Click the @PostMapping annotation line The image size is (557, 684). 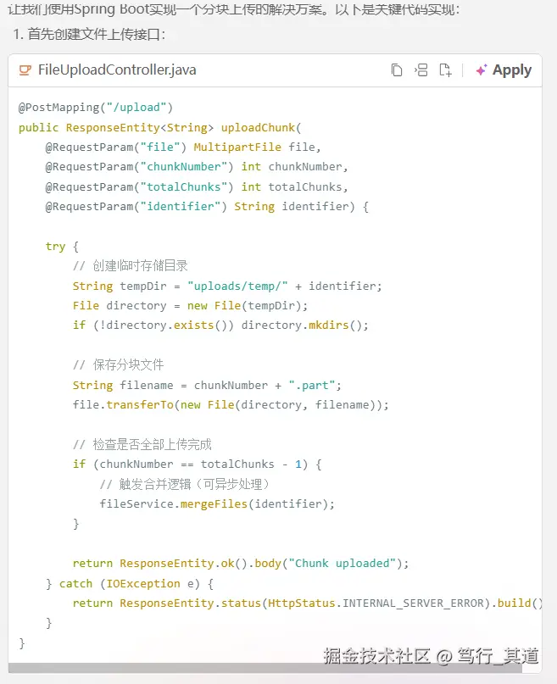click(x=96, y=108)
